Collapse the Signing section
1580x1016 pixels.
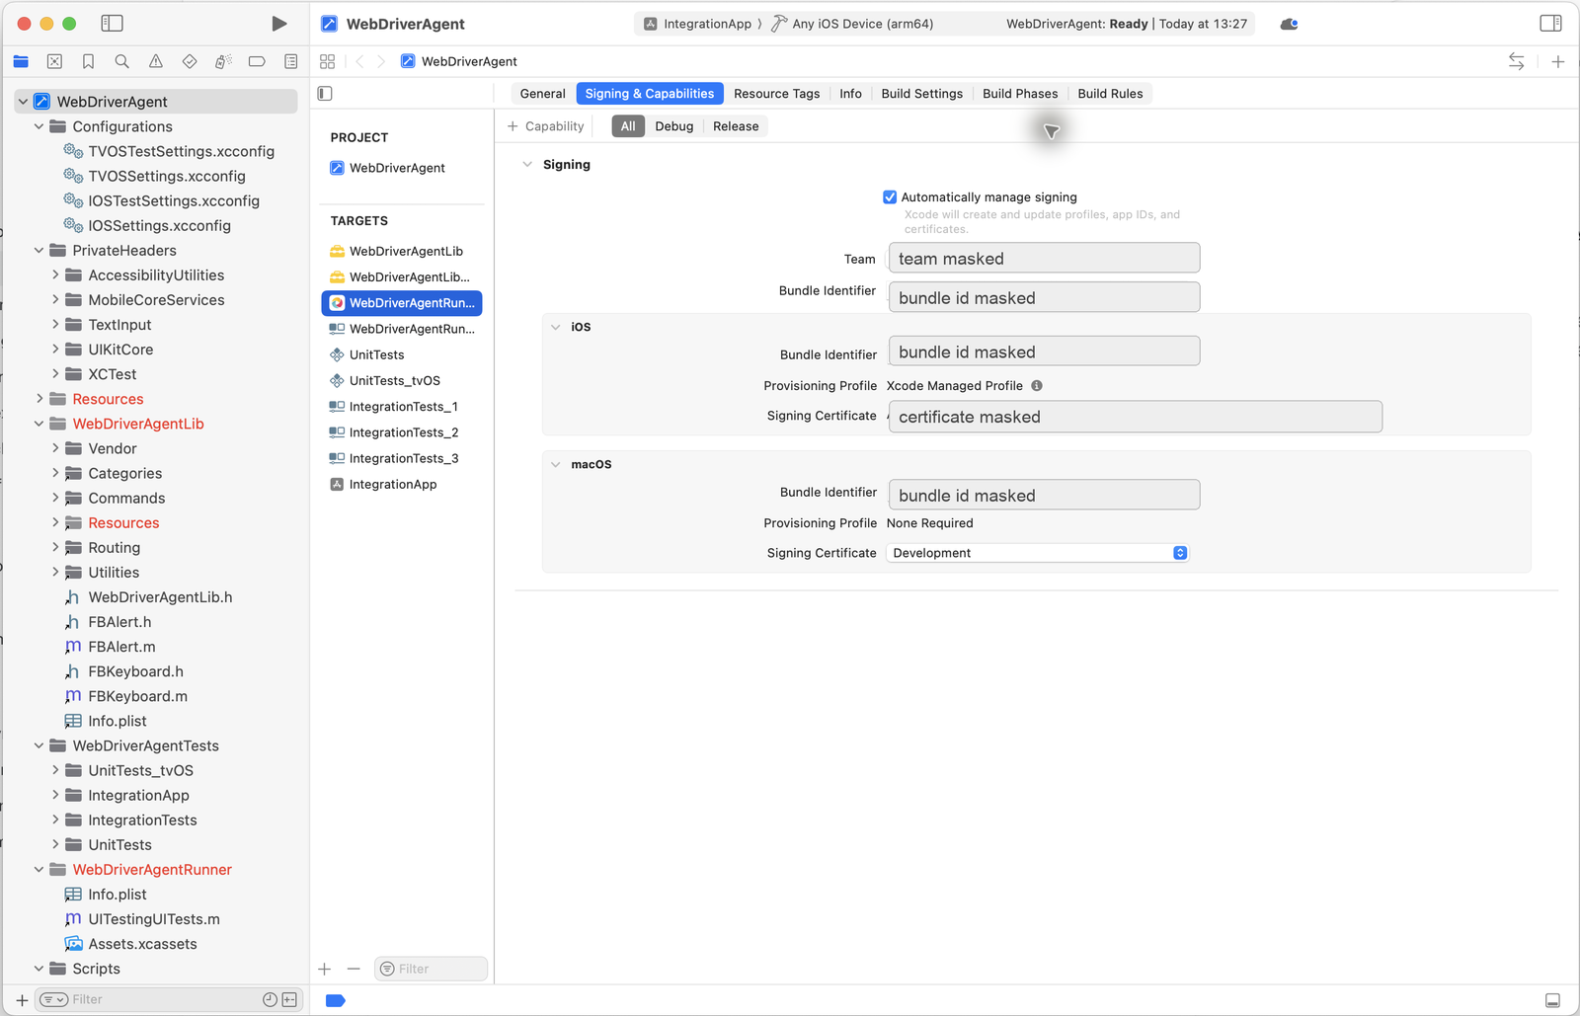click(527, 165)
